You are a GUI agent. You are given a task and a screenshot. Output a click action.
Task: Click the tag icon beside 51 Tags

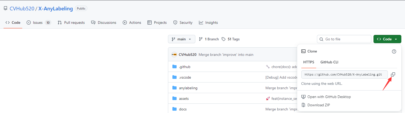[x=223, y=39]
